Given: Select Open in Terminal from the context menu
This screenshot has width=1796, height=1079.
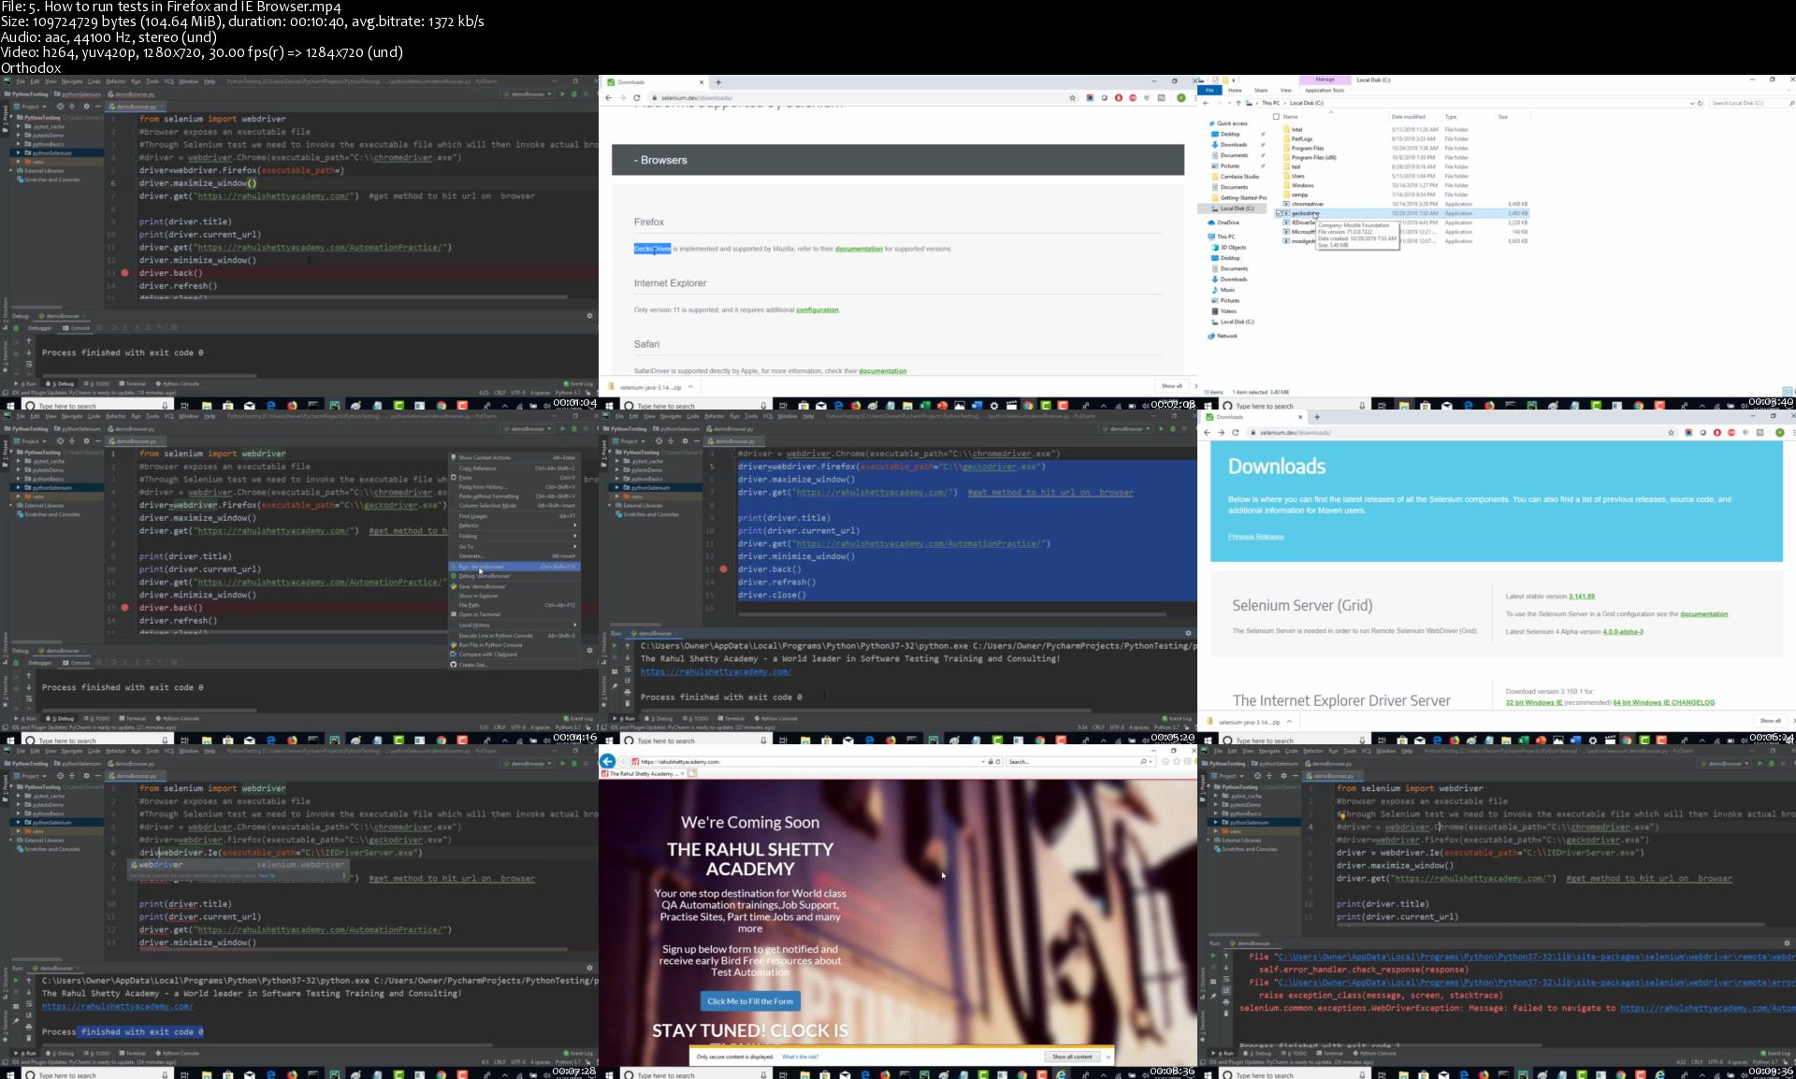Looking at the screenshot, I should click(514, 614).
